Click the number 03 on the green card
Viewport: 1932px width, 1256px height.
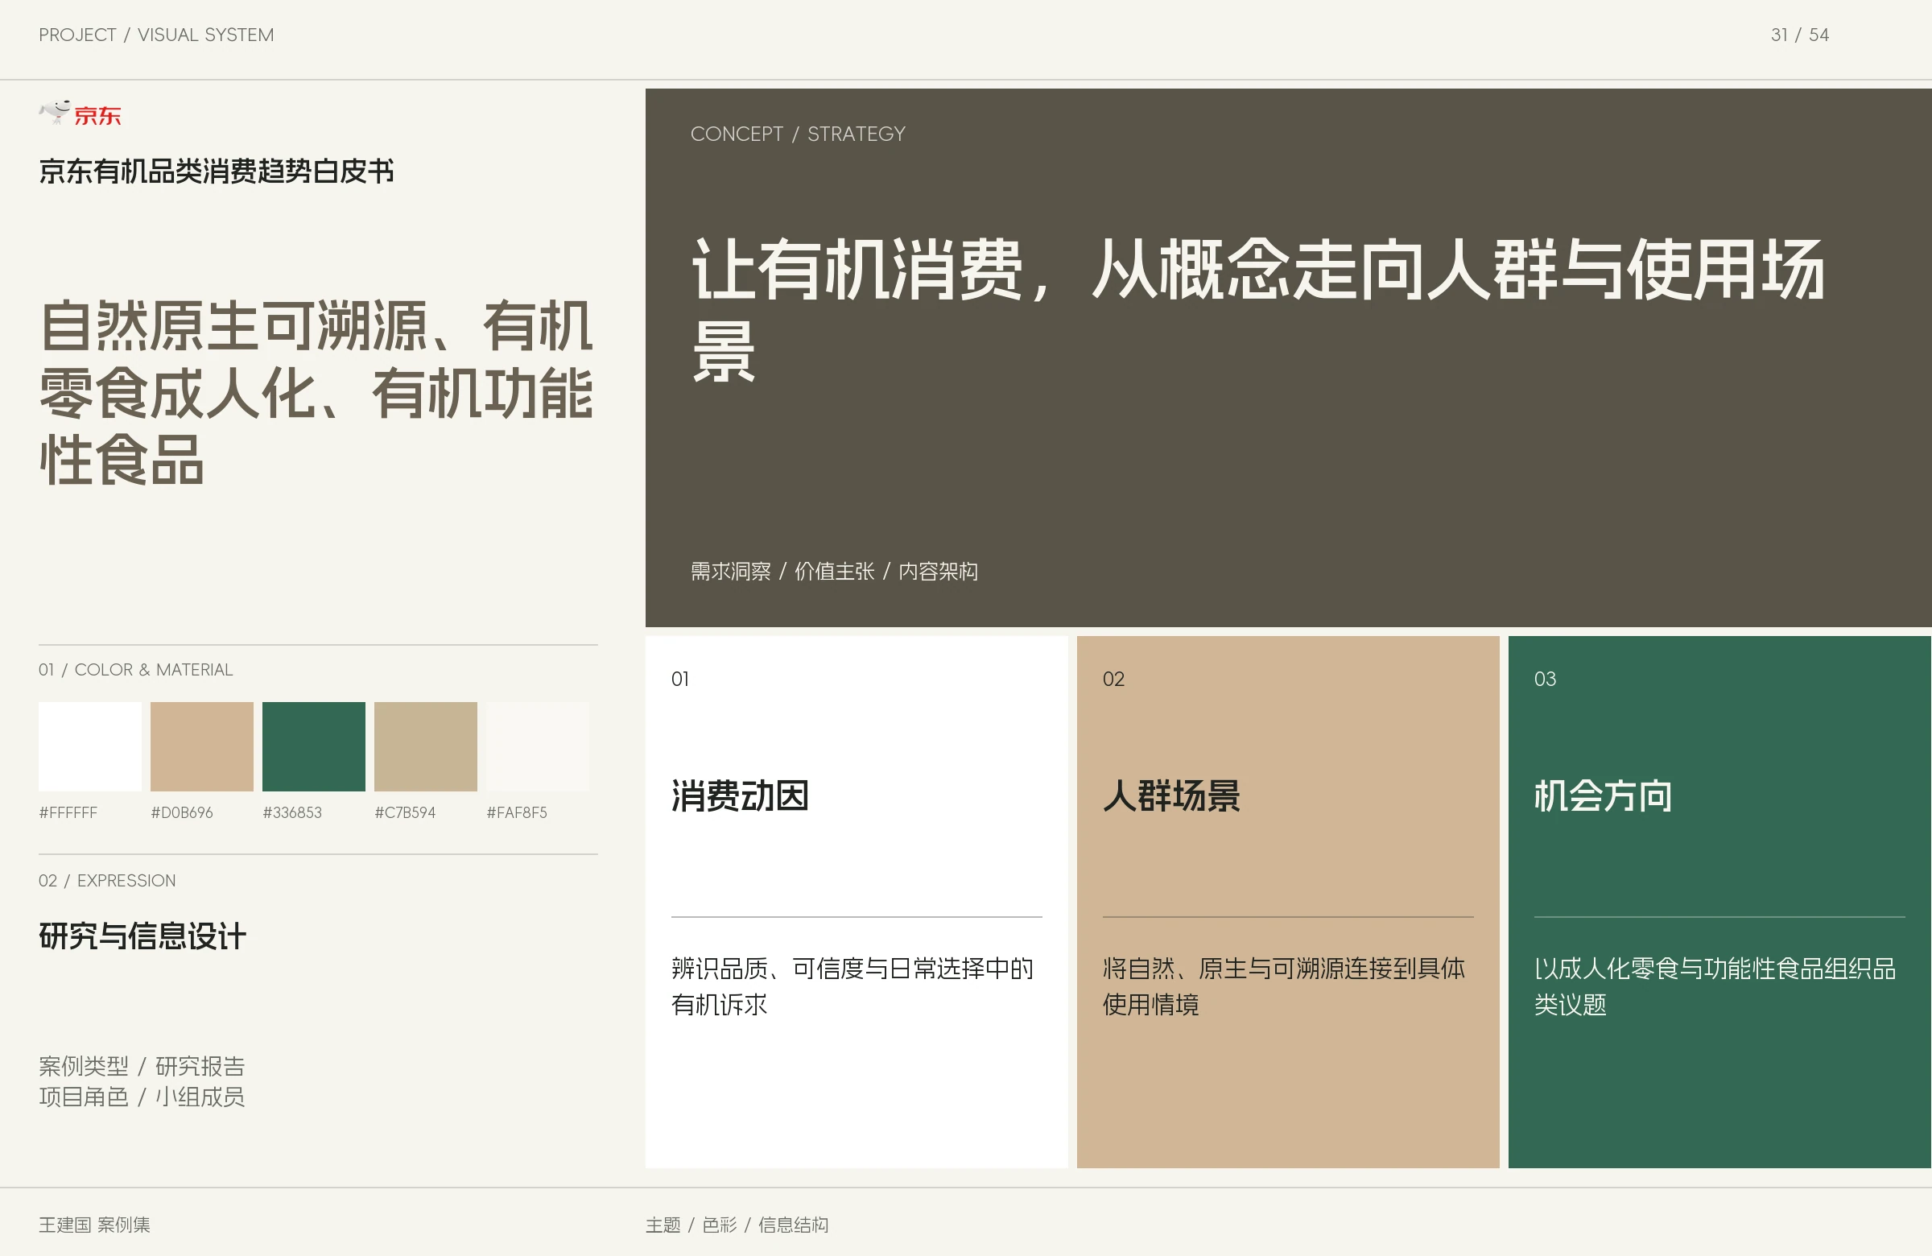[1545, 679]
